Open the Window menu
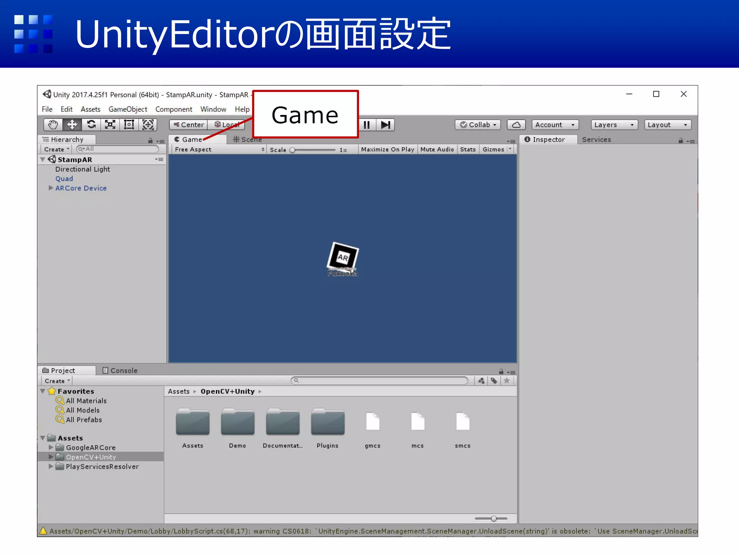This screenshot has height=554, width=739. [x=213, y=109]
